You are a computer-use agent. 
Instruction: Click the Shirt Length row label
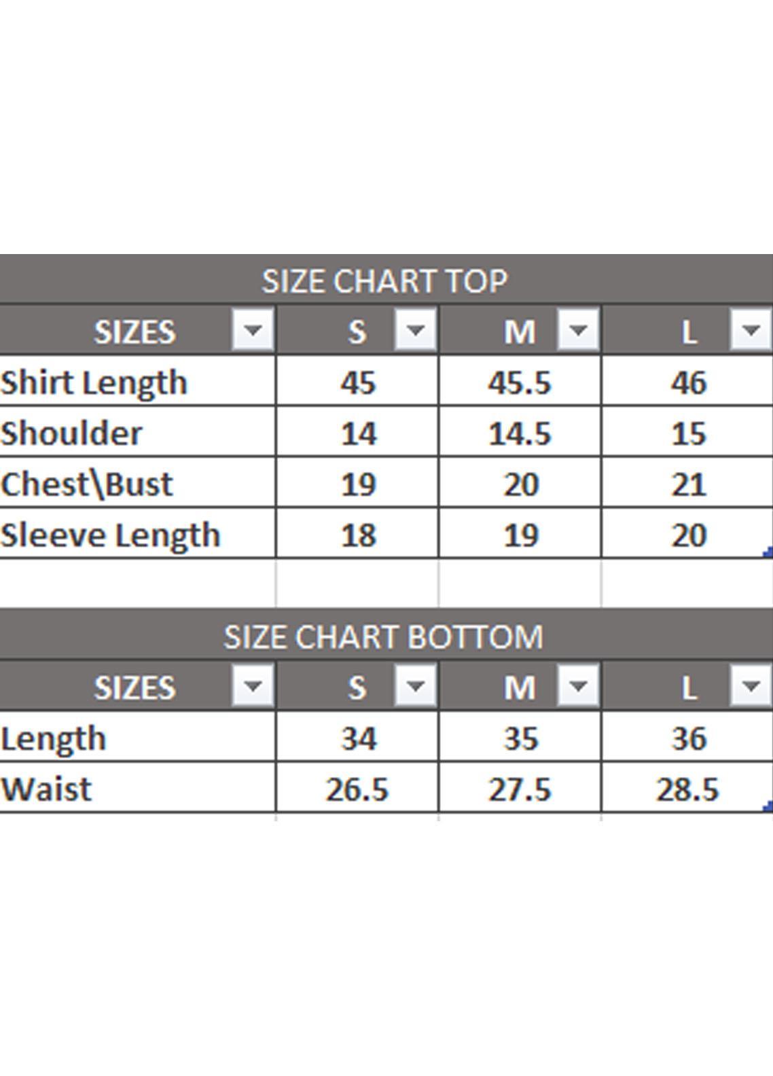tap(94, 382)
